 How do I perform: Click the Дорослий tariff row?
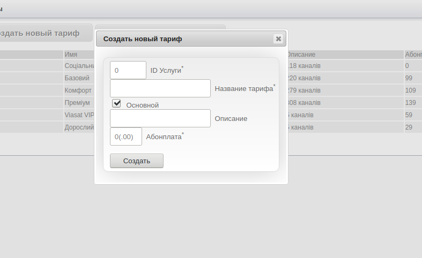tap(79, 127)
